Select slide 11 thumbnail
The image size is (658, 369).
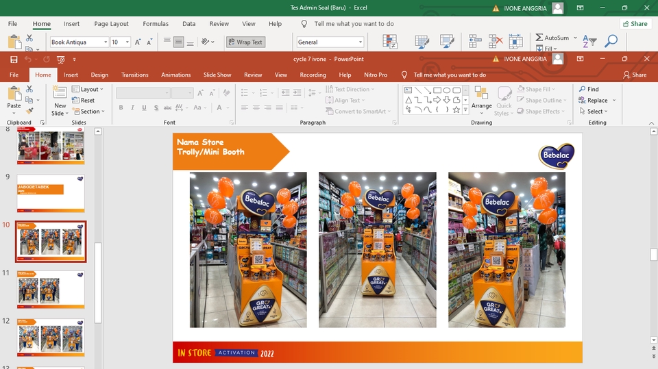point(51,290)
